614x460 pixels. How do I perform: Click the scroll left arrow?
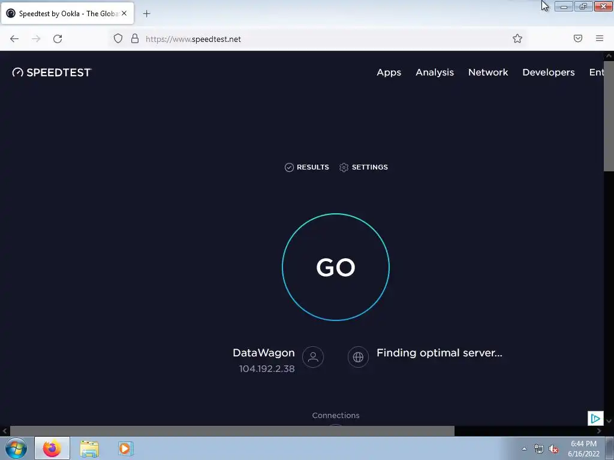tap(5, 431)
